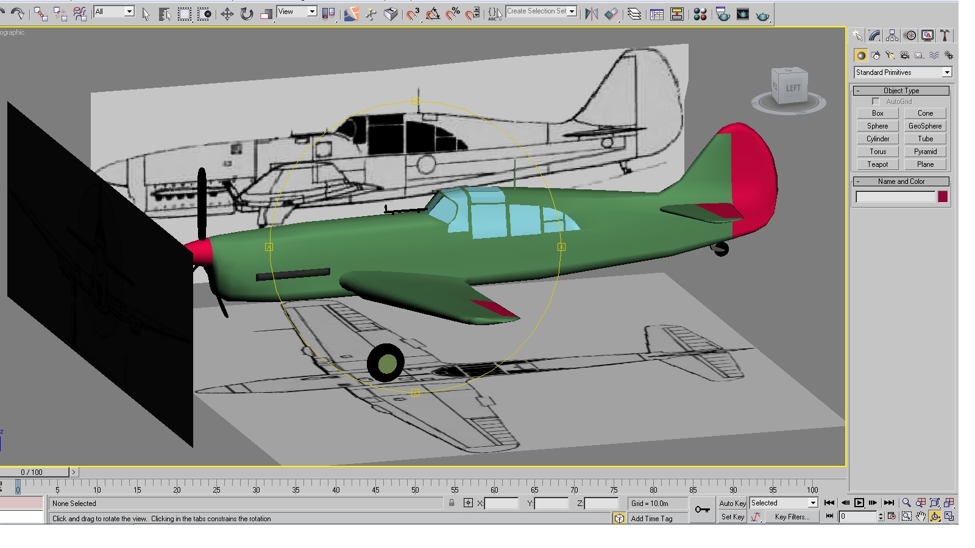Play the animation
Viewport: 975px width, 548px height.
[x=859, y=503]
